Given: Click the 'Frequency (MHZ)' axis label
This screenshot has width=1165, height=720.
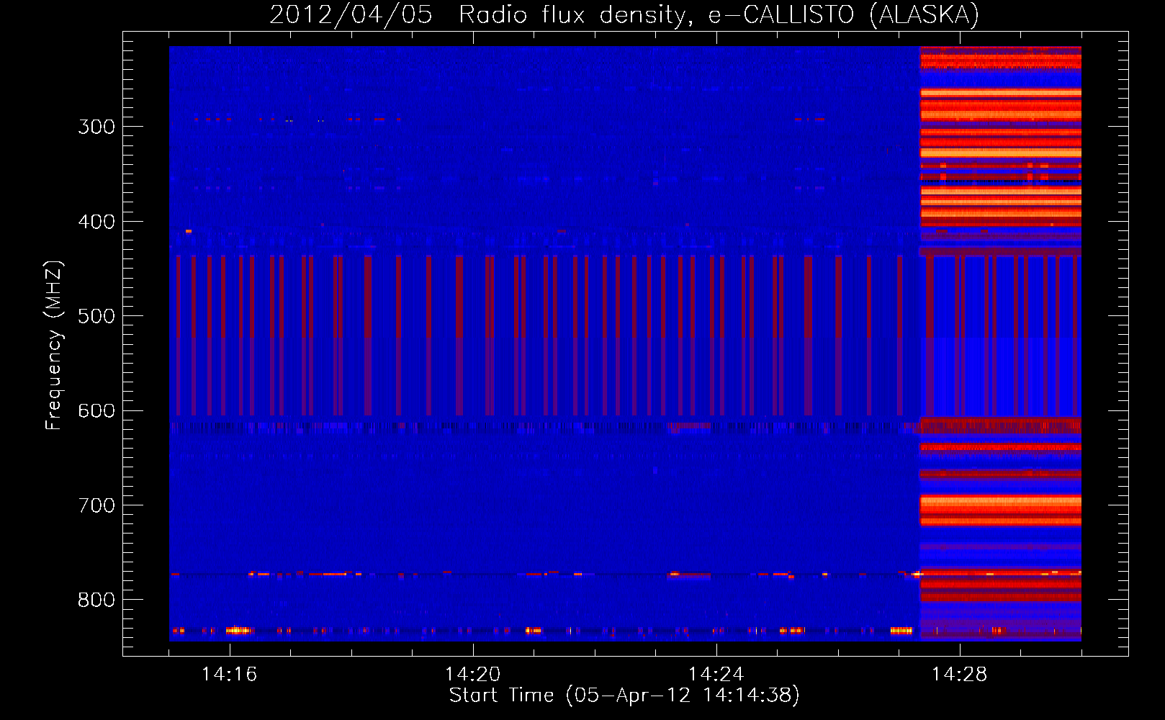Looking at the screenshot, I should (54, 345).
